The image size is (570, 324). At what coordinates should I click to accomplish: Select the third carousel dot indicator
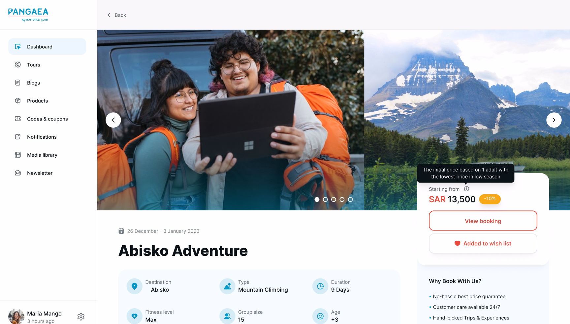click(x=333, y=200)
